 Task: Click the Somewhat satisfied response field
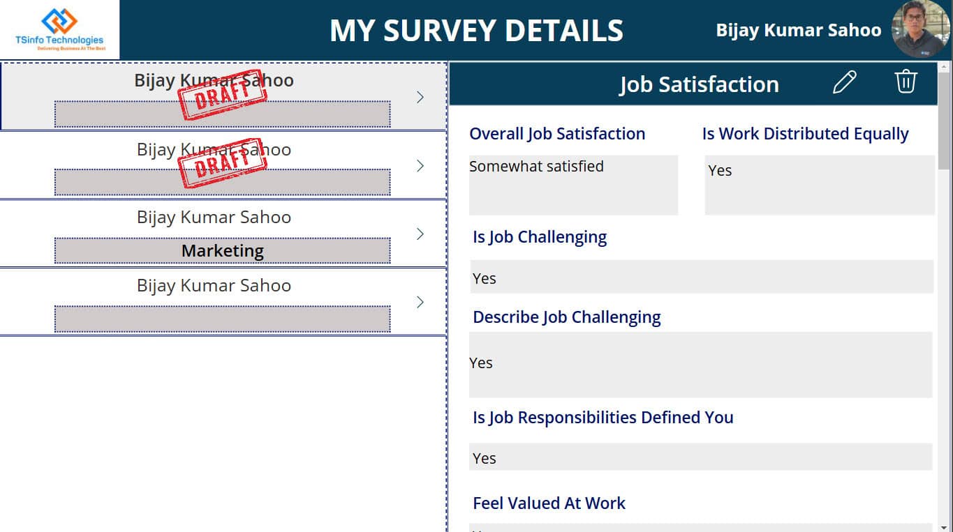(x=573, y=185)
